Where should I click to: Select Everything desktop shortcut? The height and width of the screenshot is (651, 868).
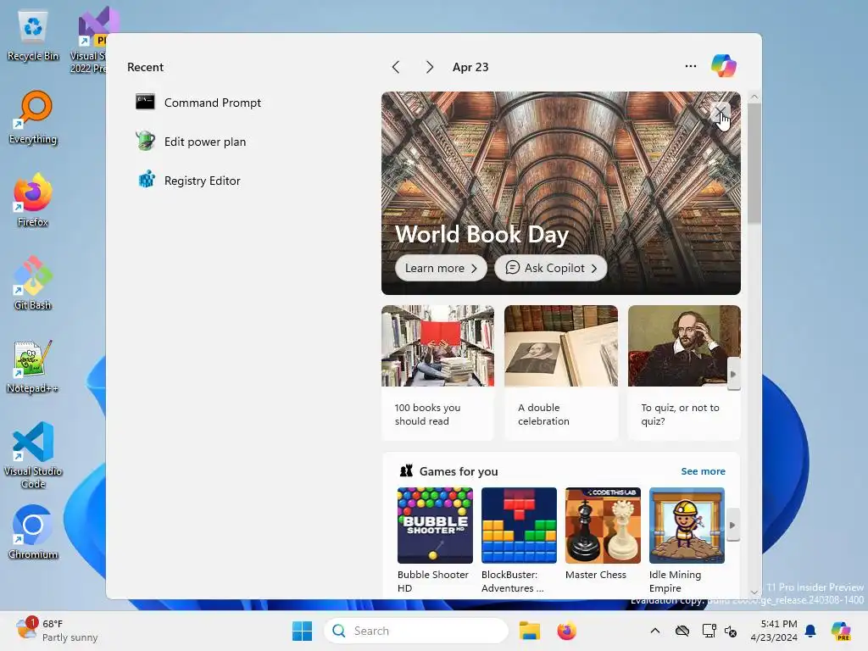33,117
